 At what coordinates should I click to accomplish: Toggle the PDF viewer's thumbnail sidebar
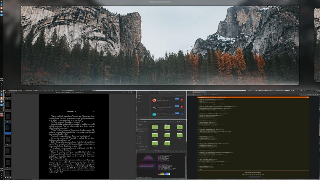click(5, 92)
